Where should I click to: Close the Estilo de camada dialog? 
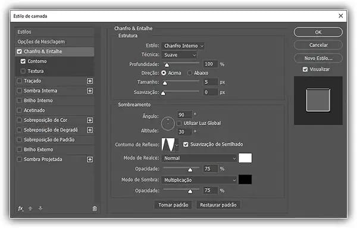pos(340,15)
